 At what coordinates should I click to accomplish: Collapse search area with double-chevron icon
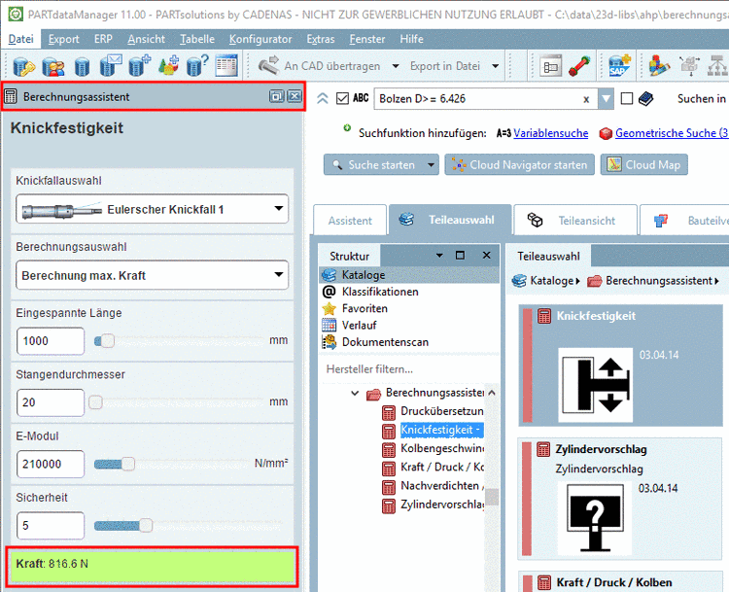click(322, 98)
